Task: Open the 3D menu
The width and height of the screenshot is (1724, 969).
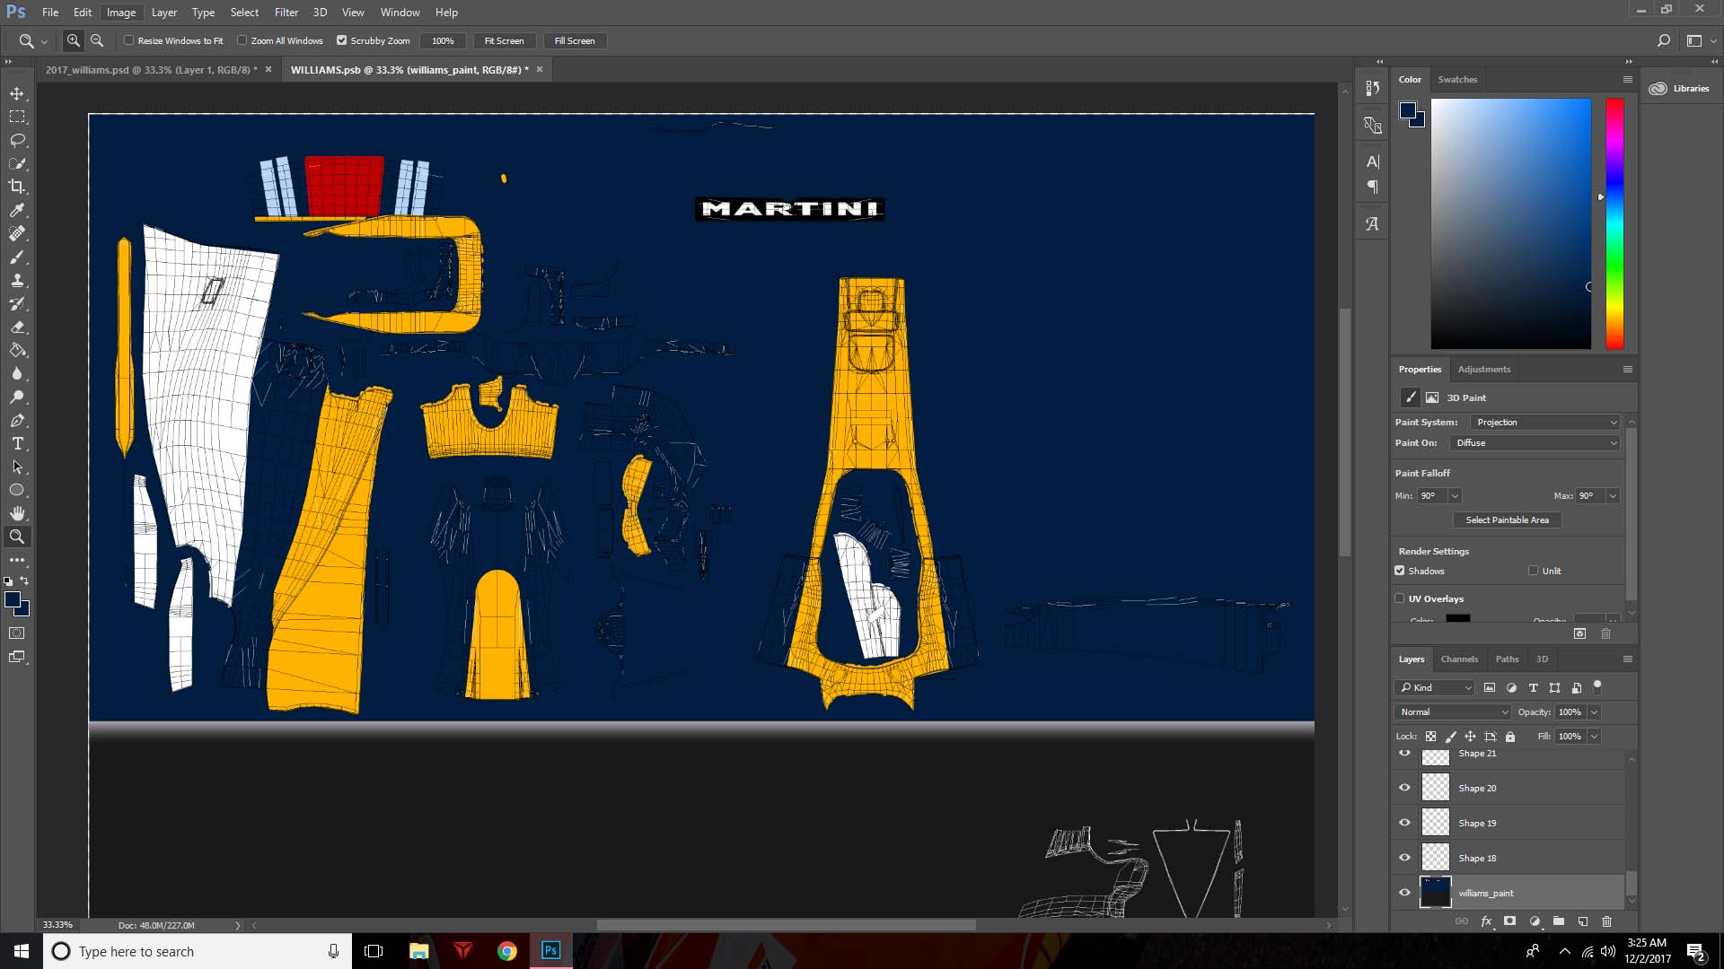Action: (320, 13)
